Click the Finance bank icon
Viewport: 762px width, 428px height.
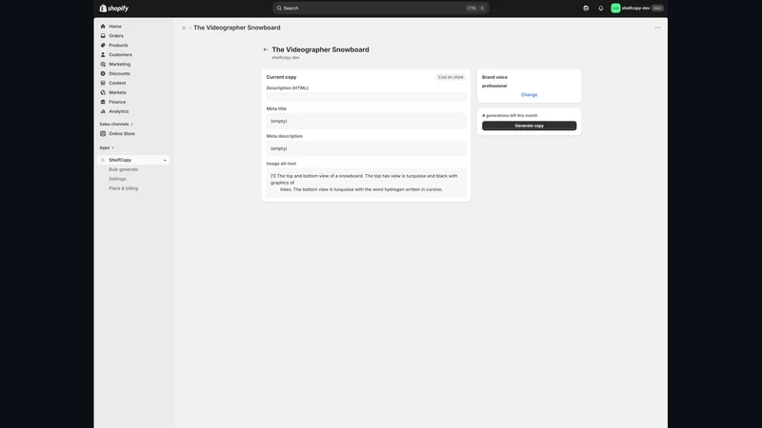[x=103, y=102]
